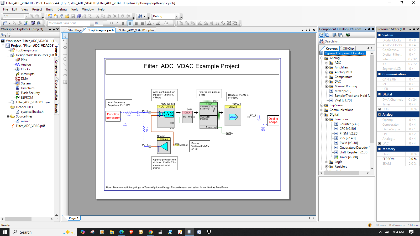Pin the Resource Meter panel
This screenshot has height=236, width=420.
pyautogui.click(x=414, y=29)
